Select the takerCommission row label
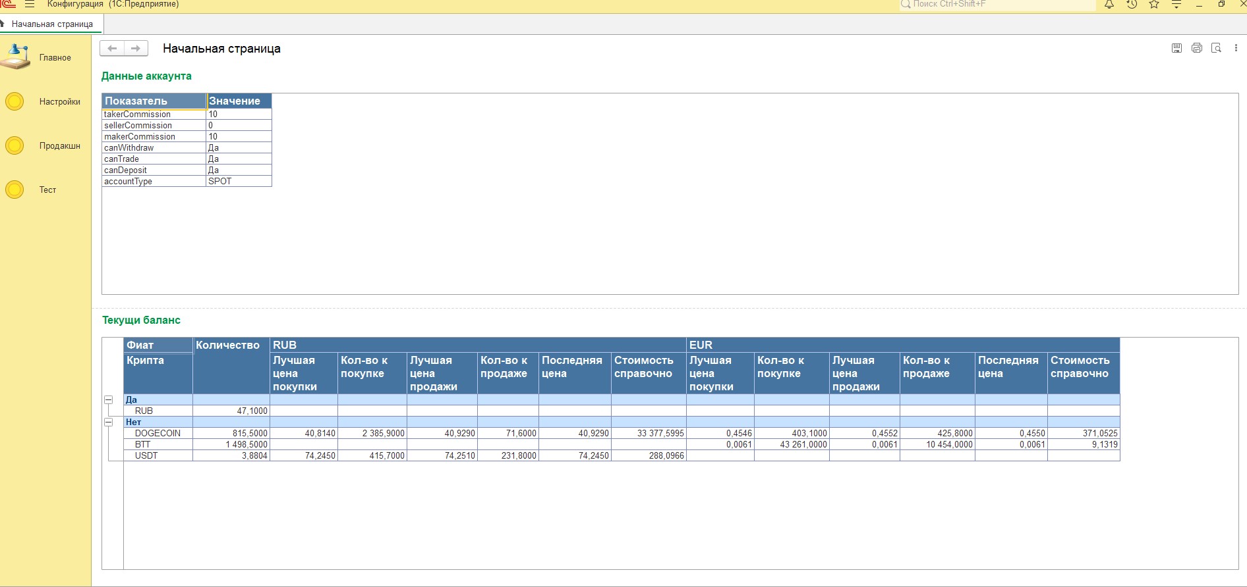Image resolution: width=1247 pixels, height=587 pixels. [x=137, y=115]
